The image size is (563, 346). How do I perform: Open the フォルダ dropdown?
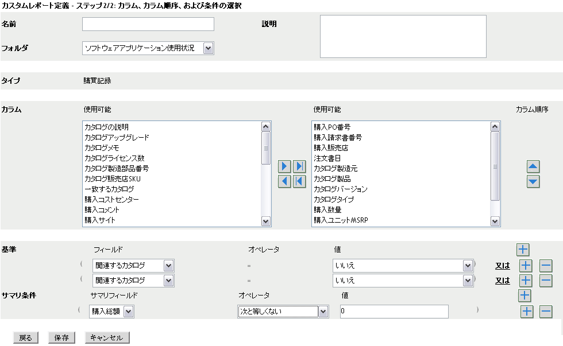pos(208,48)
